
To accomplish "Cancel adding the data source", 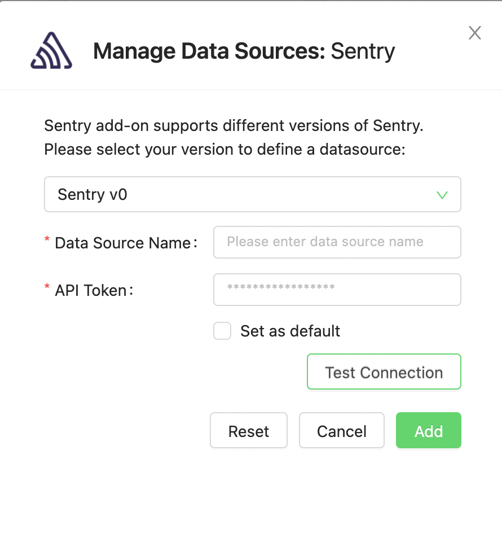I will pyautogui.click(x=341, y=430).
